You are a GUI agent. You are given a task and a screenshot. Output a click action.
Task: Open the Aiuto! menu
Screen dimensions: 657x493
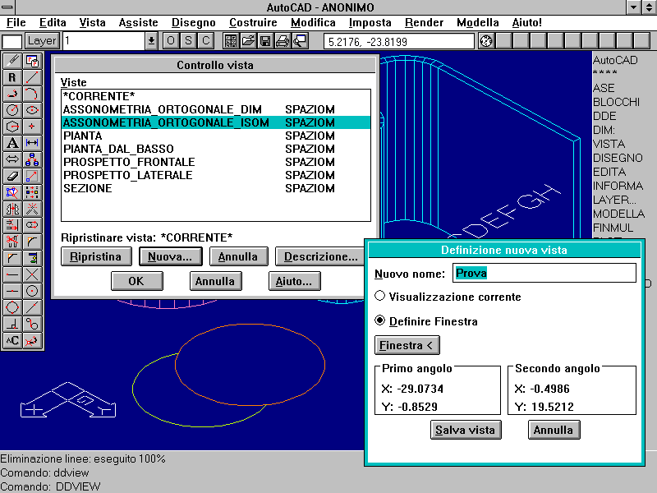(526, 23)
